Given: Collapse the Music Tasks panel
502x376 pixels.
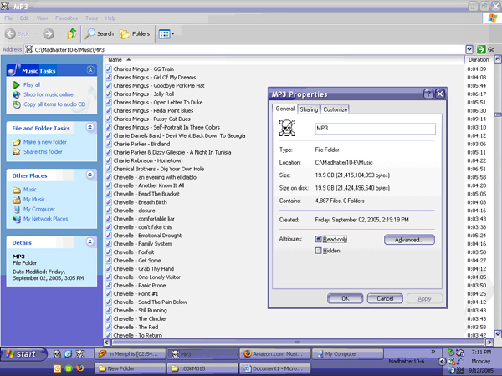Looking at the screenshot, I should coord(90,71).
